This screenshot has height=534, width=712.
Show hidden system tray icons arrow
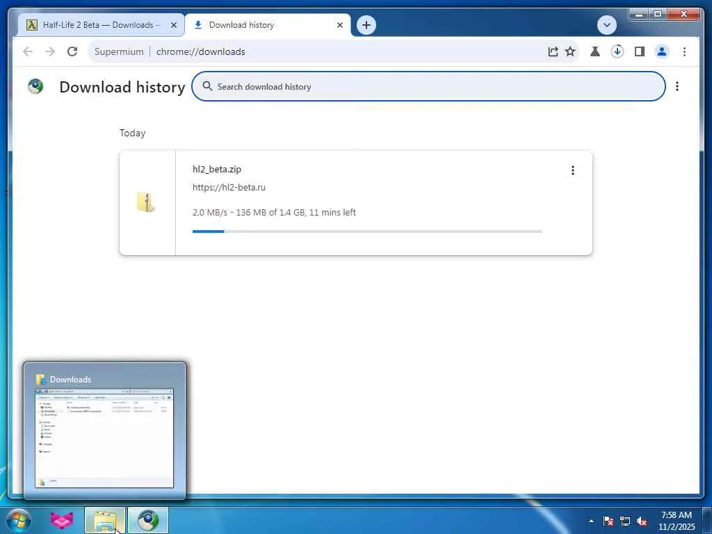coord(591,521)
